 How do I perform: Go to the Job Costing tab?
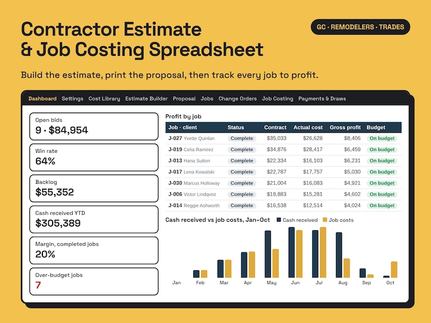point(277,99)
